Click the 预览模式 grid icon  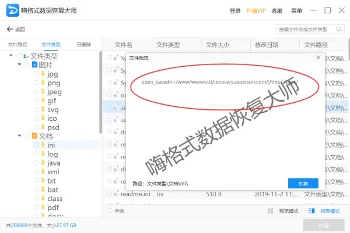click(x=270, y=211)
